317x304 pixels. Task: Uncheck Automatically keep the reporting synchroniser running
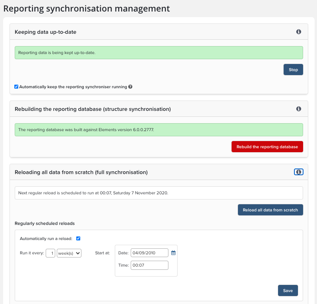(x=16, y=87)
